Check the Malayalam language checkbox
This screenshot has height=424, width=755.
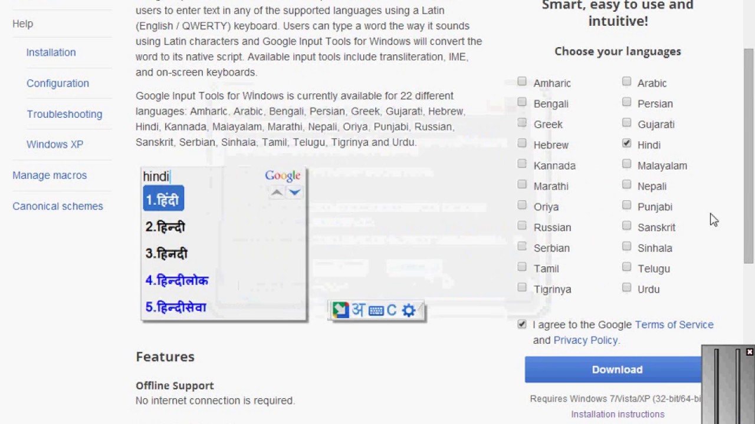click(x=626, y=164)
